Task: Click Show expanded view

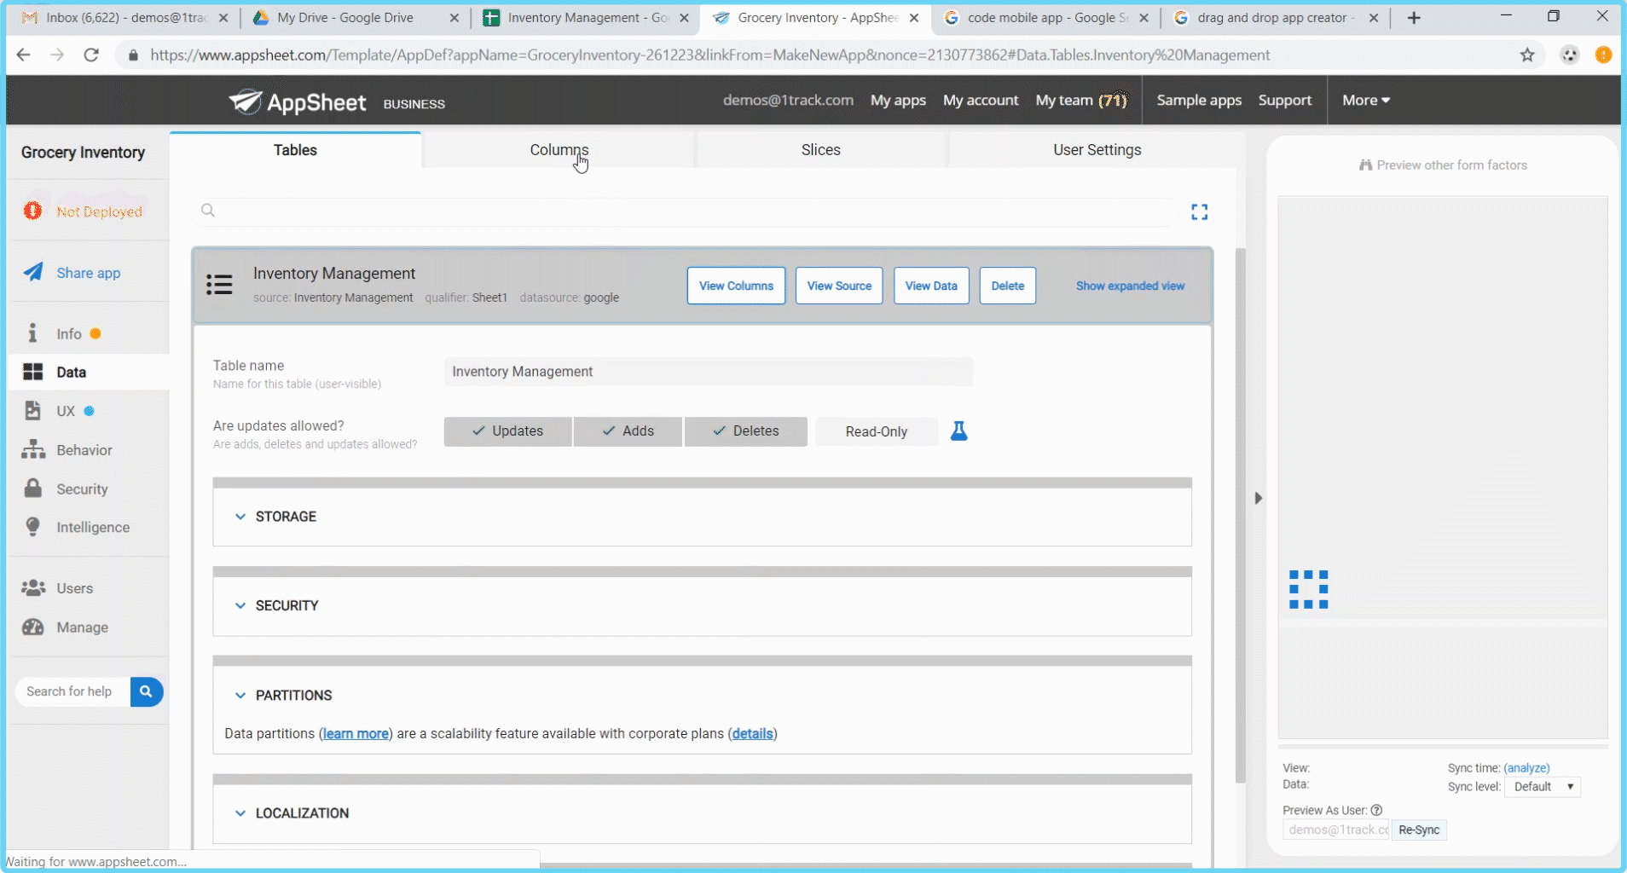Action: 1130,286
